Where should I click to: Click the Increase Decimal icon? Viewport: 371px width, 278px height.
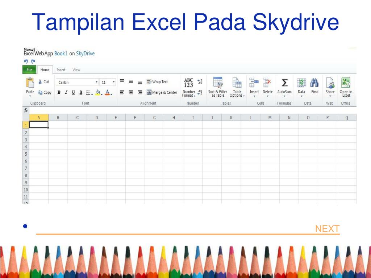coord(200,81)
